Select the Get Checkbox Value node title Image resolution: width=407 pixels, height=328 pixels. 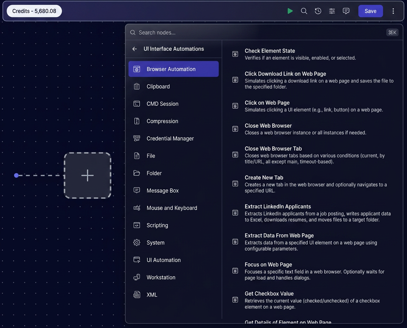click(269, 294)
